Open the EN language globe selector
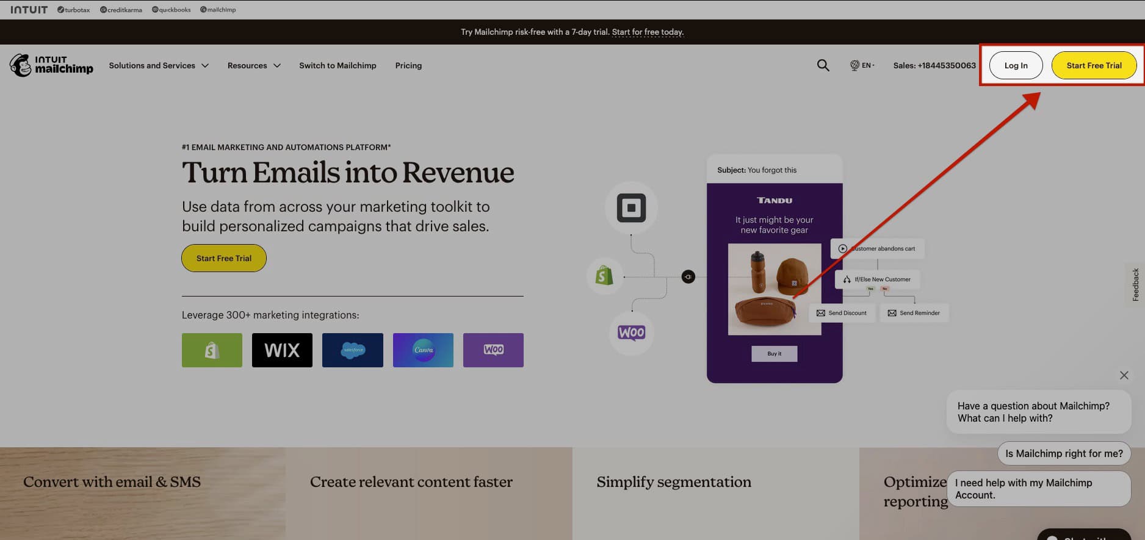Image resolution: width=1145 pixels, height=540 pixels. (862, 65)
